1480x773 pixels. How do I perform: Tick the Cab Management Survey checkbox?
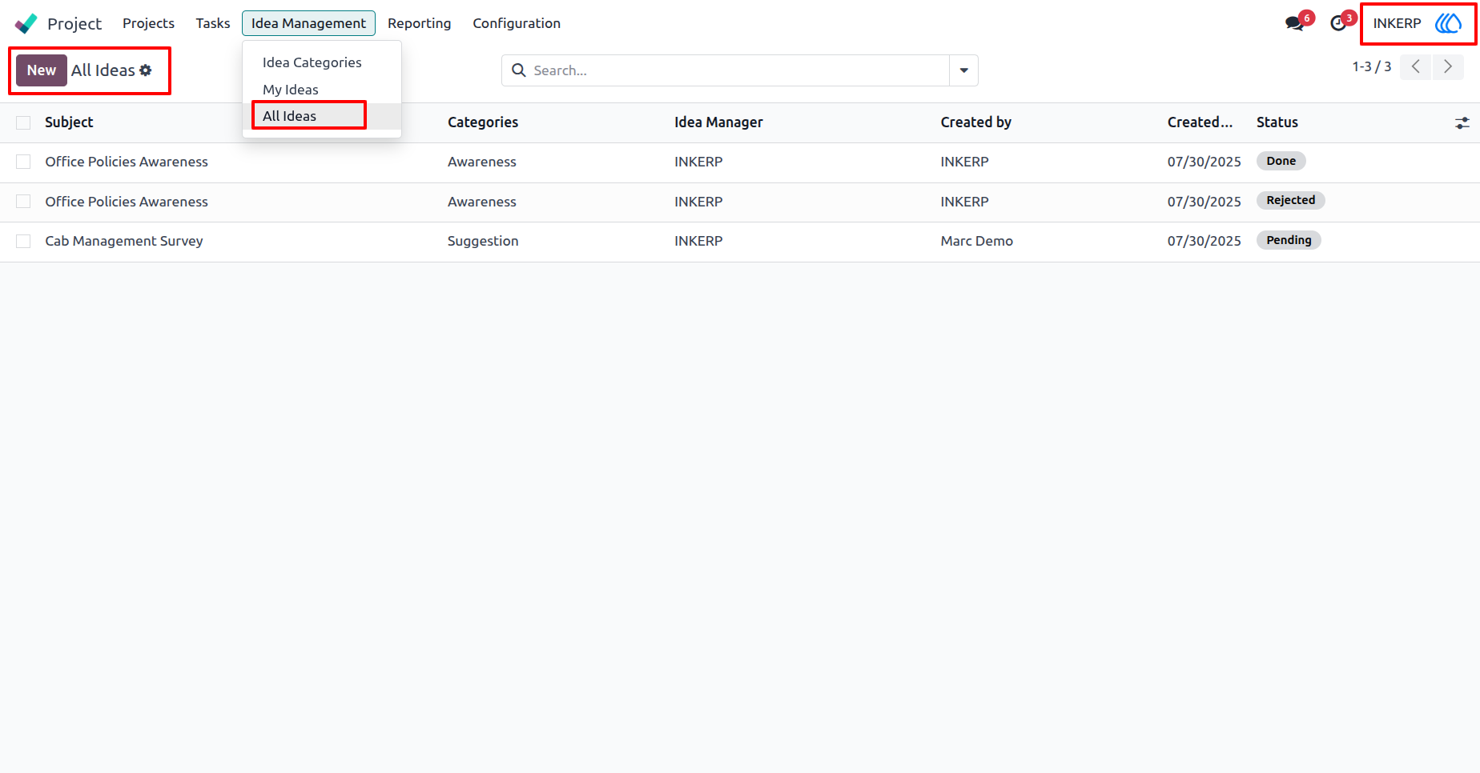[23, 241]
